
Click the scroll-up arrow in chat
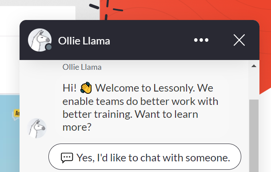[254, 66]
